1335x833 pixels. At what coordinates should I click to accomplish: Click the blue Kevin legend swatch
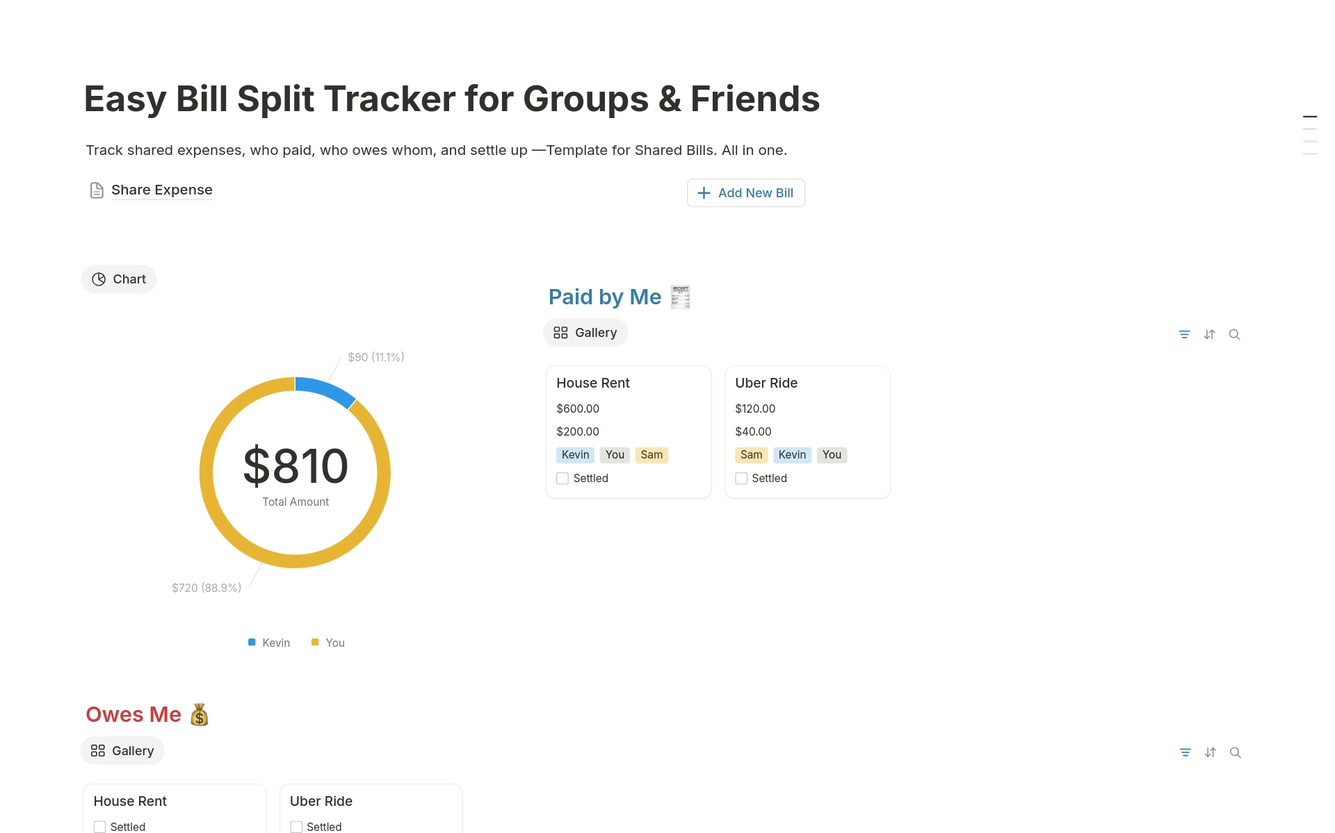coord(252,643)
